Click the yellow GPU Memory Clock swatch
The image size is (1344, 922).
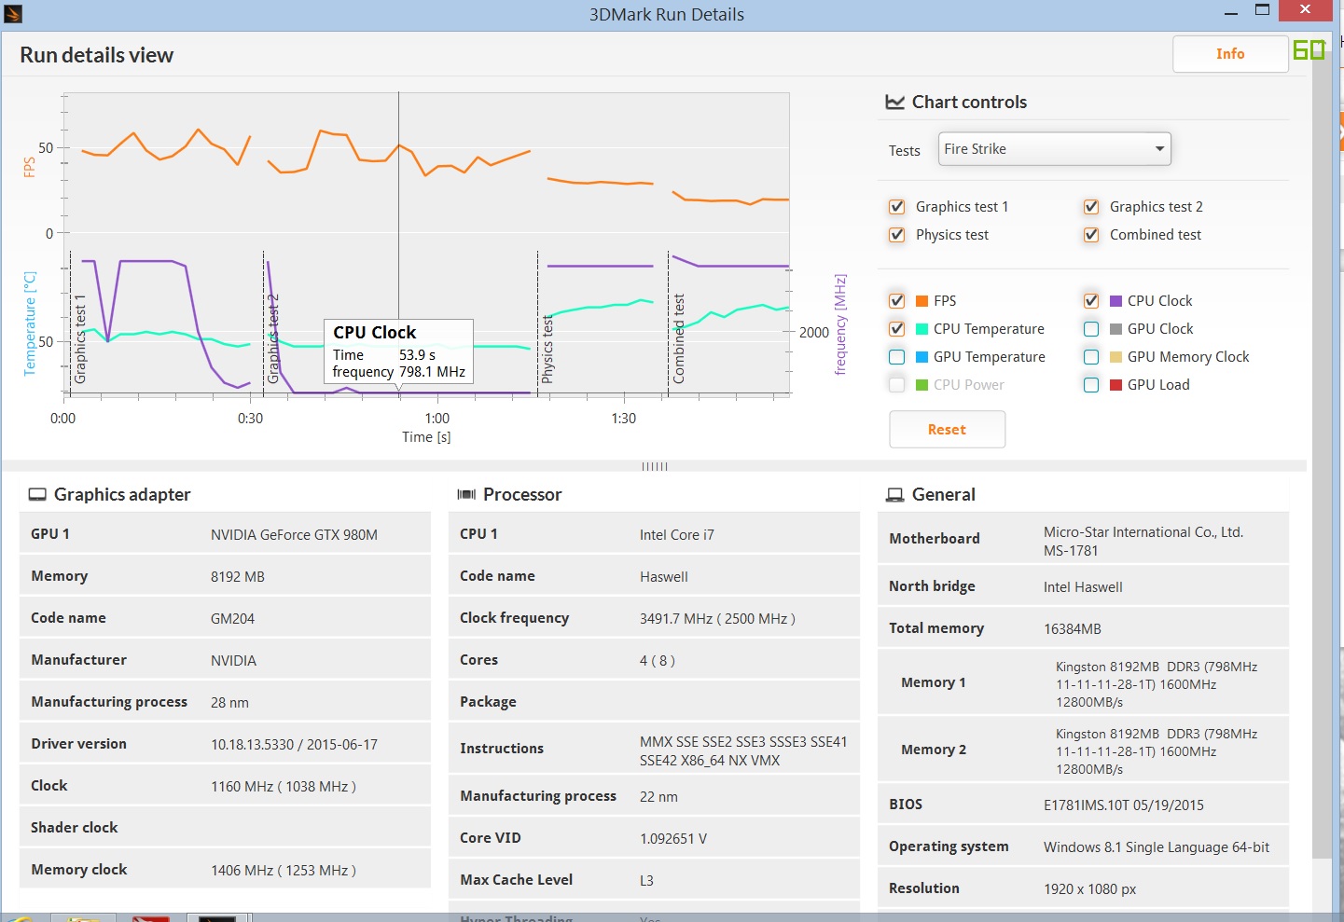click(1116, 357)
